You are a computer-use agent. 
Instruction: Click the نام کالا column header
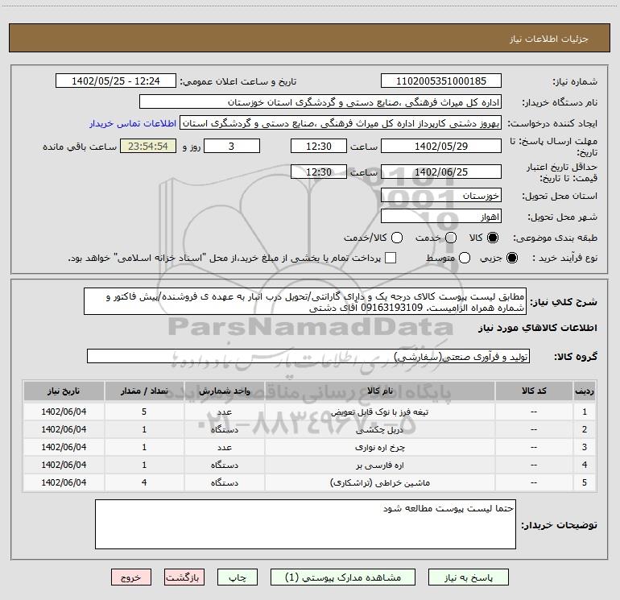point(379,391)
